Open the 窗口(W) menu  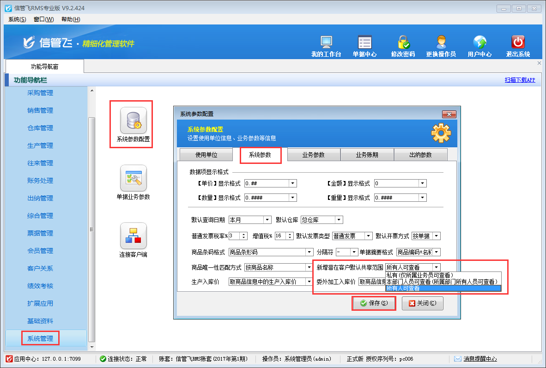click(x=43, y=19)
